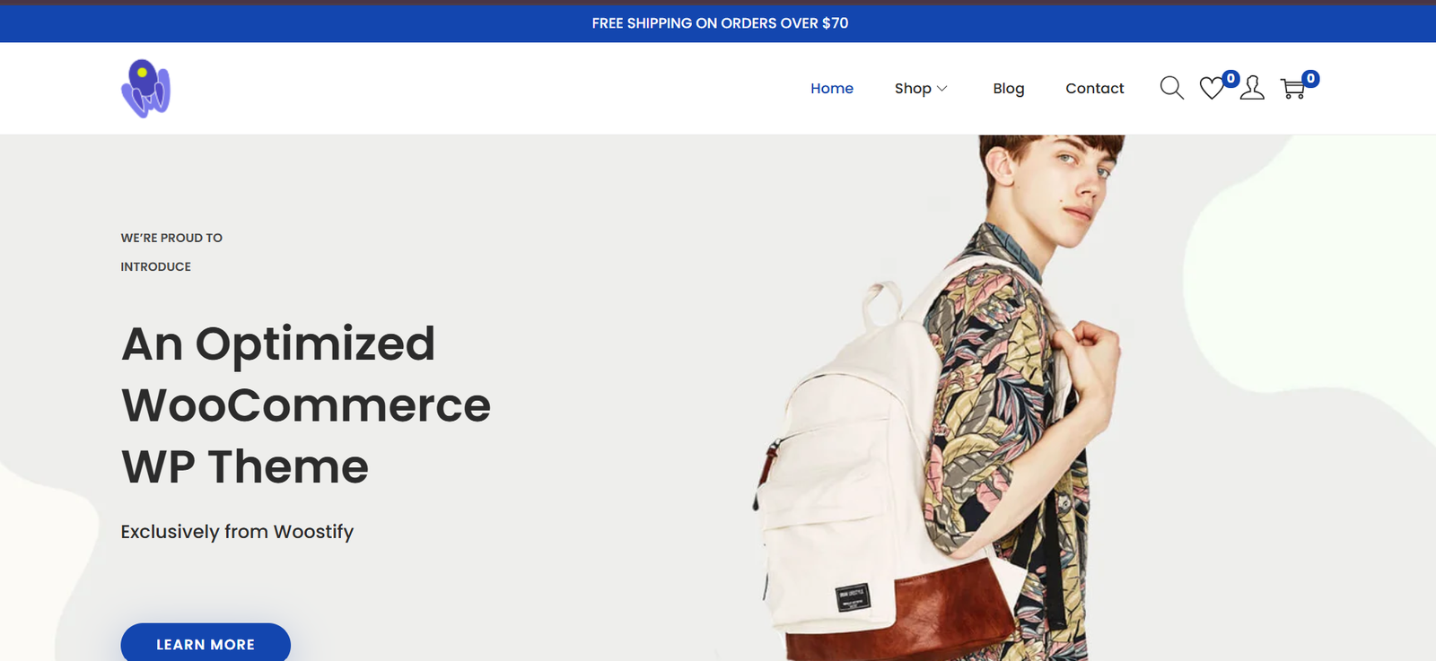Viewport: 1436px width, 661px height.
Task: Open the Blog page link
Action: point(1009,88)
